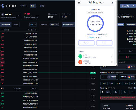136x110 pixels.
Task: Click the Withdraw button
Action: pyautogui.click(x=131, y=24)
